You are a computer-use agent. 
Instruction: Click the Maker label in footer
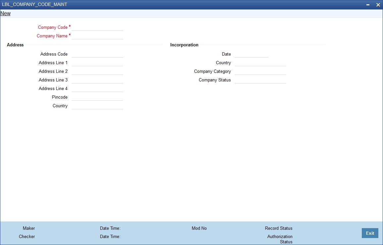[29, 228]
